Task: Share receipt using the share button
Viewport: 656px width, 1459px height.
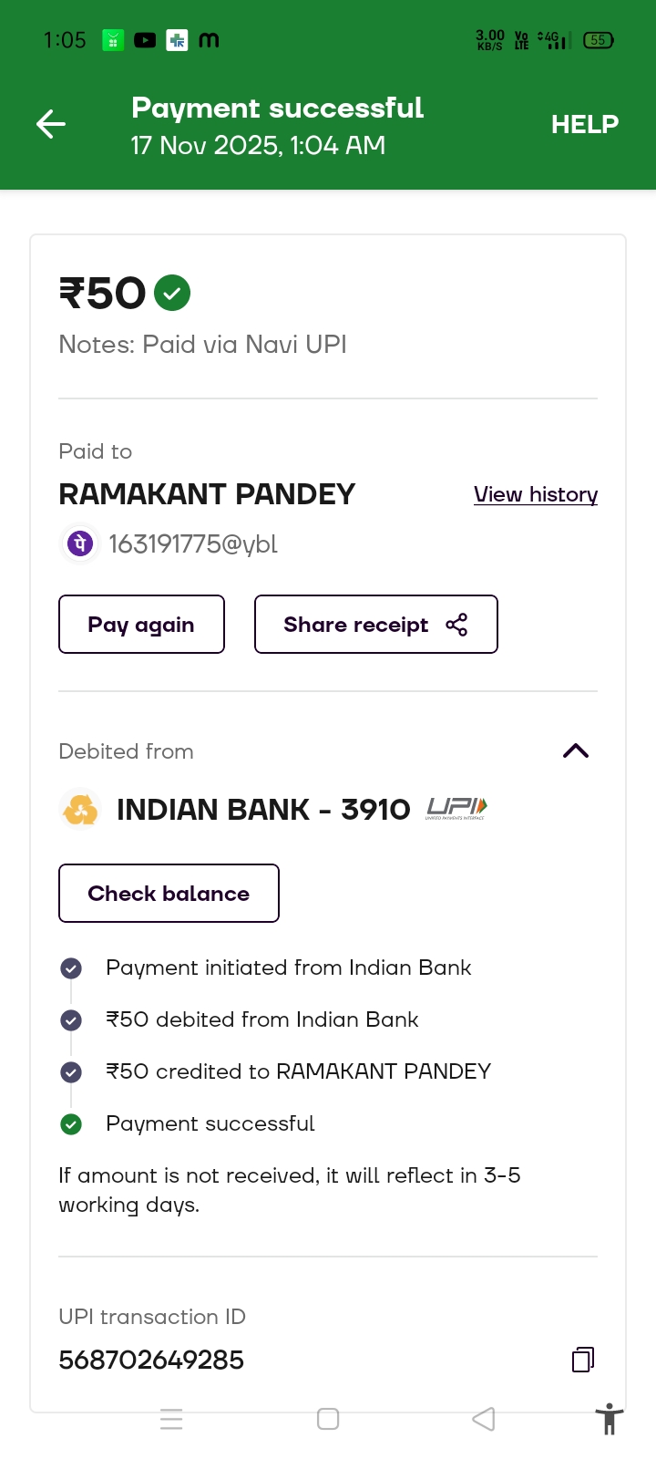Action: (x=375, y=625)
